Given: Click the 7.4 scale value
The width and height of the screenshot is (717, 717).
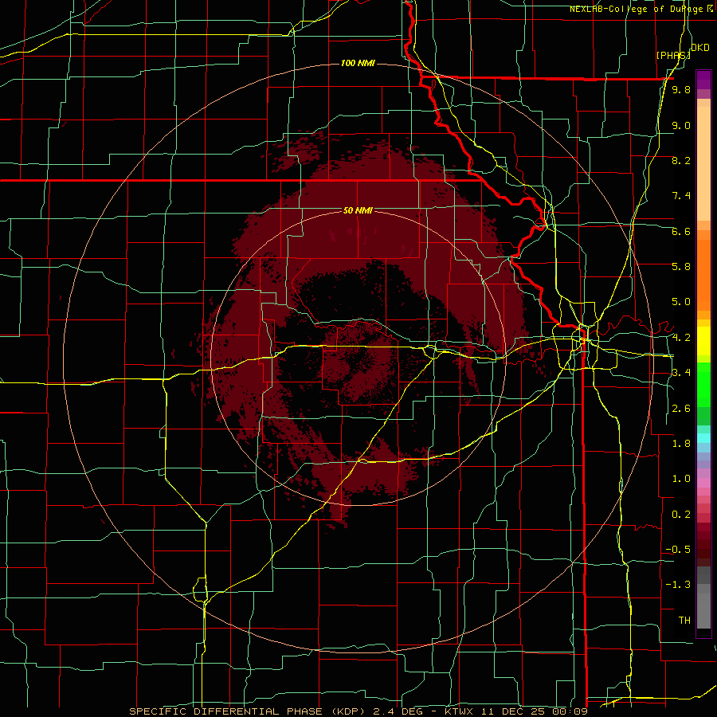Looking at the screenshot, I should [681, 196].
